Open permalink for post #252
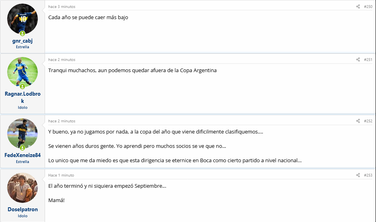 tap(368, 121)
